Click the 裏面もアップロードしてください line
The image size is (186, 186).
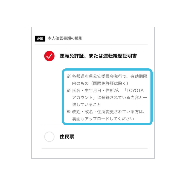pyautogui.click(x=103, y=119)
